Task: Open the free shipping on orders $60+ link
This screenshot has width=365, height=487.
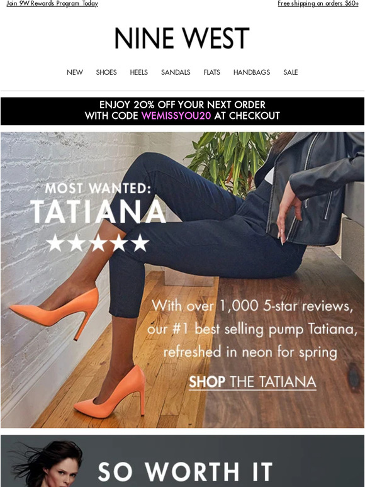Action: point(318,3)
